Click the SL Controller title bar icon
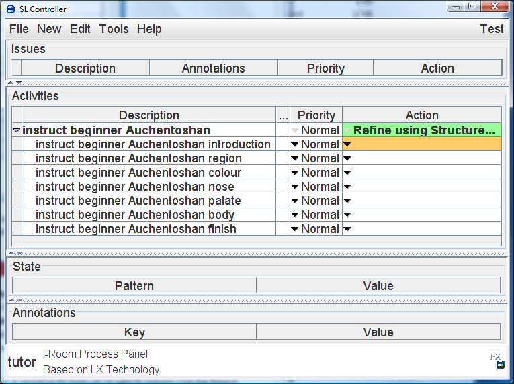 click(11, 9)
